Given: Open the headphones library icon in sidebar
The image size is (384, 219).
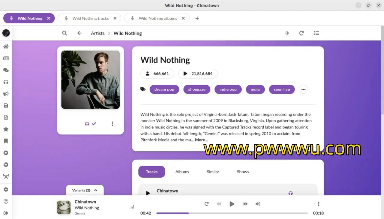Looking at the screenshot, I should [x=6, y=82].
